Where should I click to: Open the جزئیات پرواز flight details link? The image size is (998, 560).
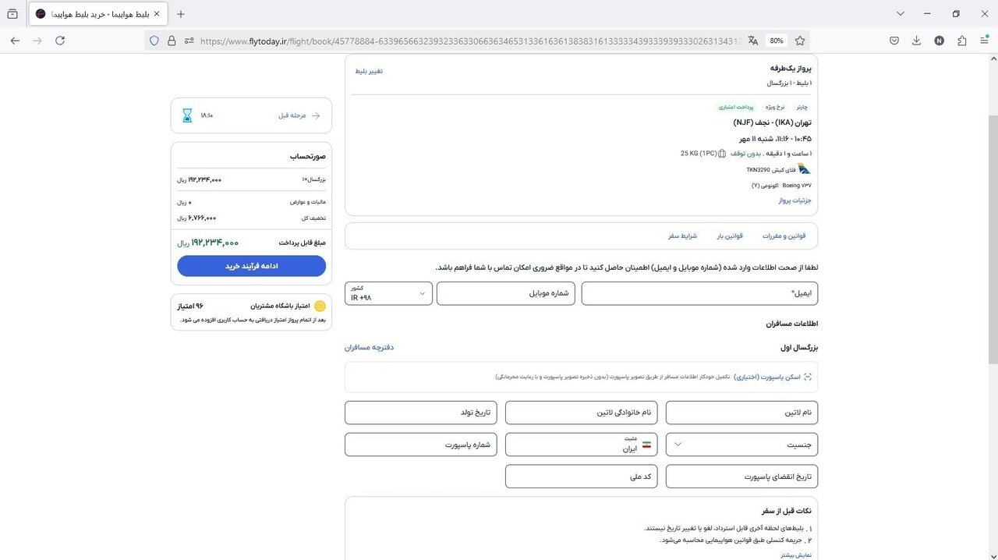(795, 200)
